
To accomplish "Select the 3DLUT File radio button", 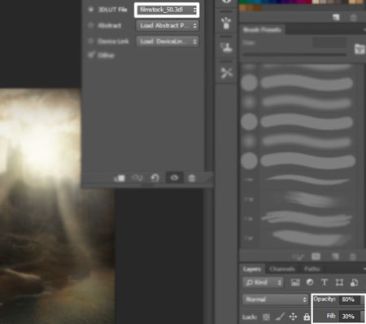I will 91,10.
